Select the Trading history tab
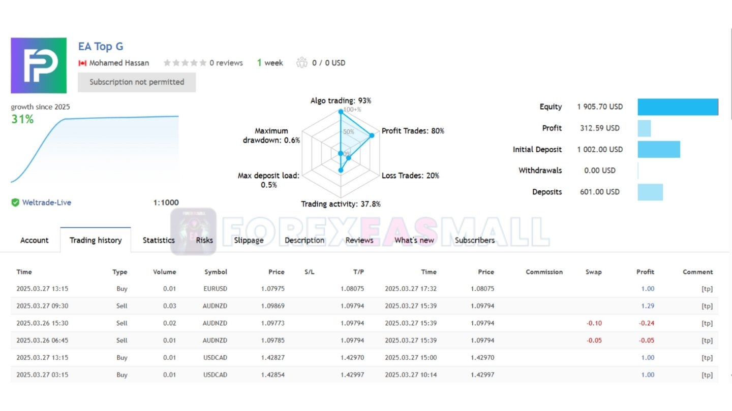 (x=96, y=240)
